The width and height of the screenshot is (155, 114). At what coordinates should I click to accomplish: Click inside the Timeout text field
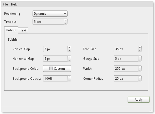(x=48, y=21)
